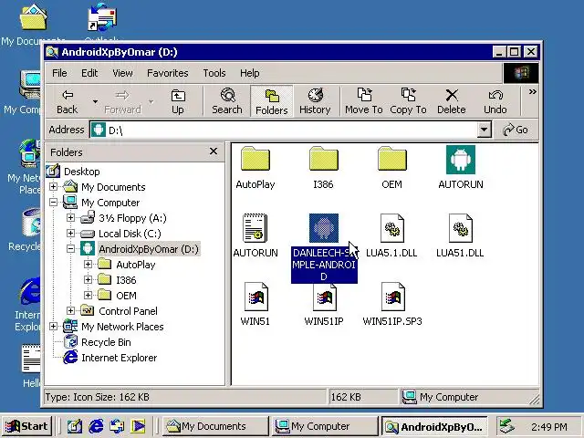Expand 3½ Floppy (A:) tree node
The width and height of the screenshot is (584, 438).
(70, 217)
